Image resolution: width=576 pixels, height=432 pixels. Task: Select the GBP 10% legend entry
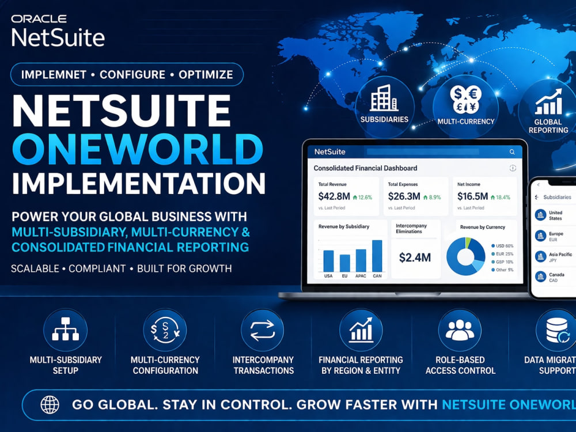[x=502, y=262]
